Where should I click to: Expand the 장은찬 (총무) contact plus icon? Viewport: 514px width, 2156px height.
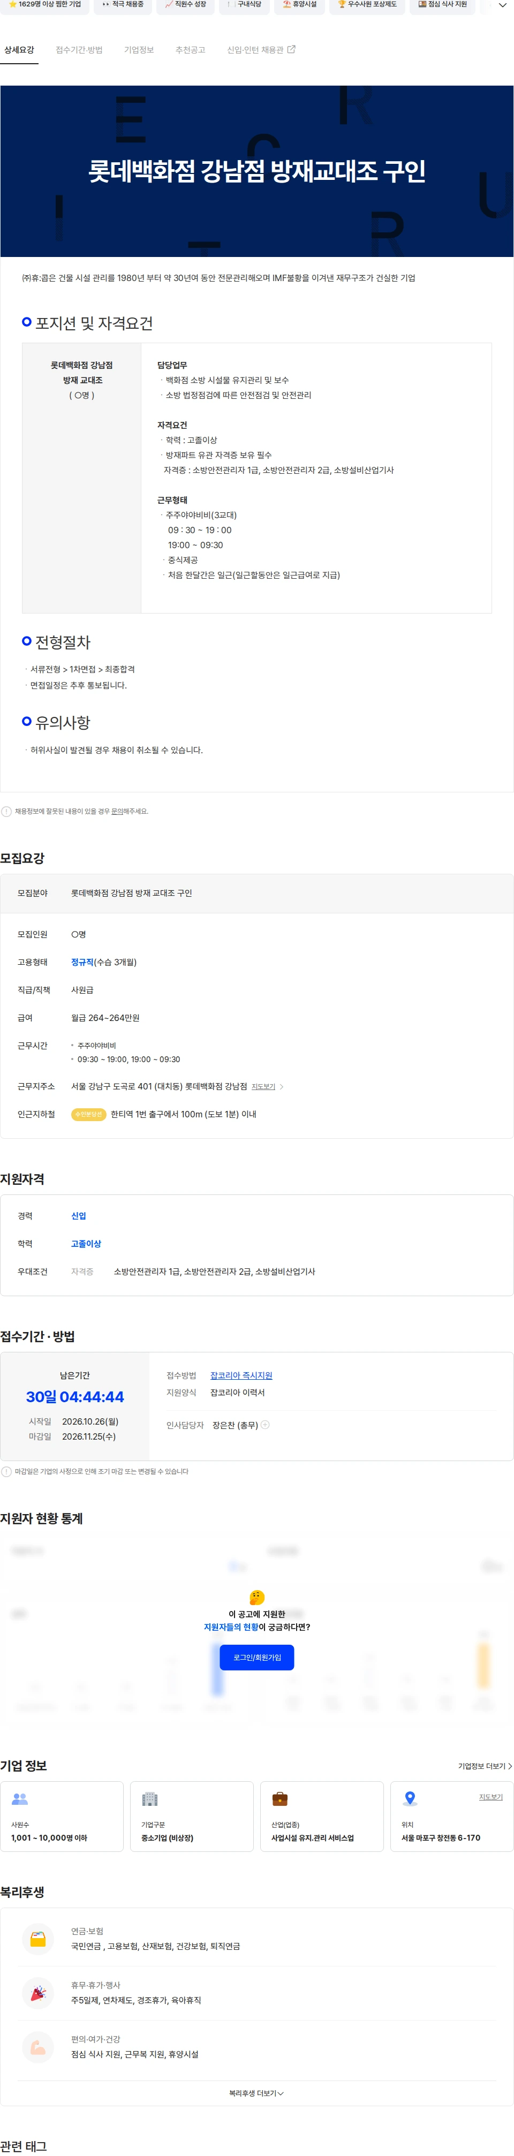pos(266,1425)
